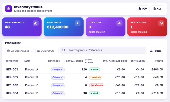The image size is (170, 102).
Task: Click the stock quantity 120
Action: (x=84, y=69)
